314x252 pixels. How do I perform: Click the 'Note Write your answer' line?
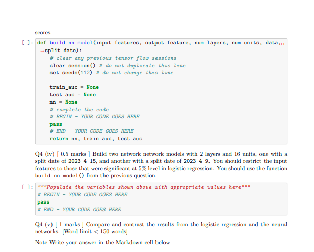click(x=102, y=242)
